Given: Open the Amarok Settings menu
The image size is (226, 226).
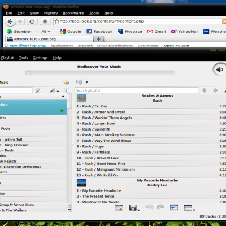Looking at the screenshot, I should pyautogui.click(x=40, y=58).
